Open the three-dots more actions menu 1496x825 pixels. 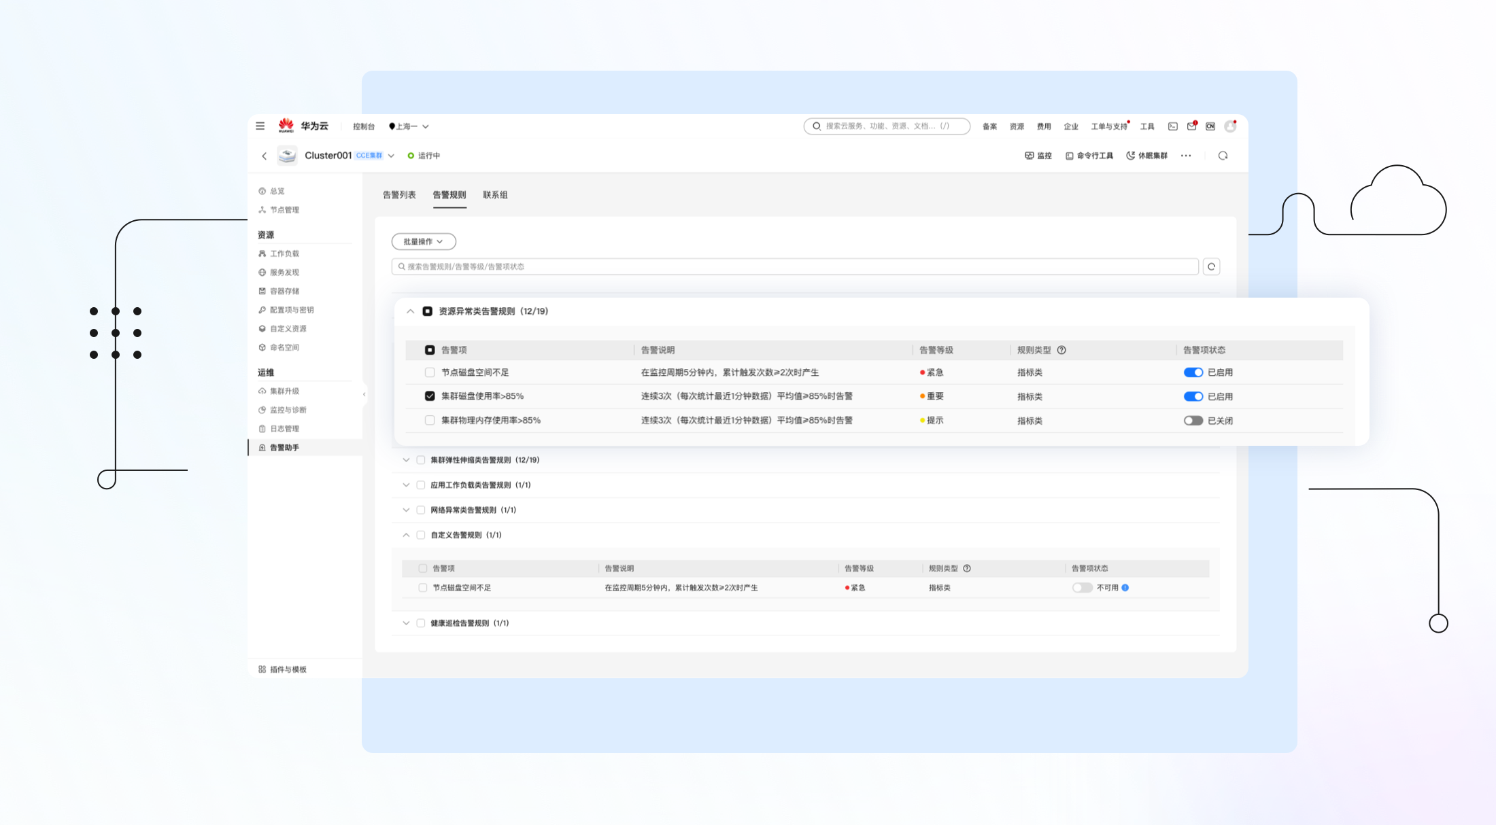(x=1186, y=156)
